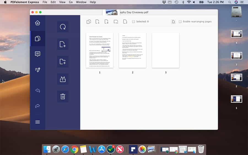The height and width of the screenshot is (155, 248).
Task: Open desktop screenshot file labeled 1
Action: (236, 99)
